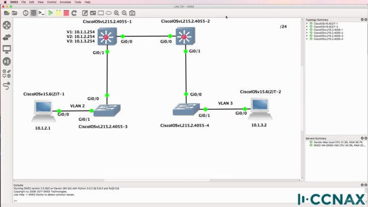Open the Tools menu
Image resolution: width=368 pixels, height=207 pixels.
coord(78,2)
